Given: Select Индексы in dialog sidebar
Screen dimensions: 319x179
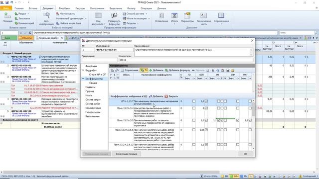Looking at the screenshot, I should (90, 87).
